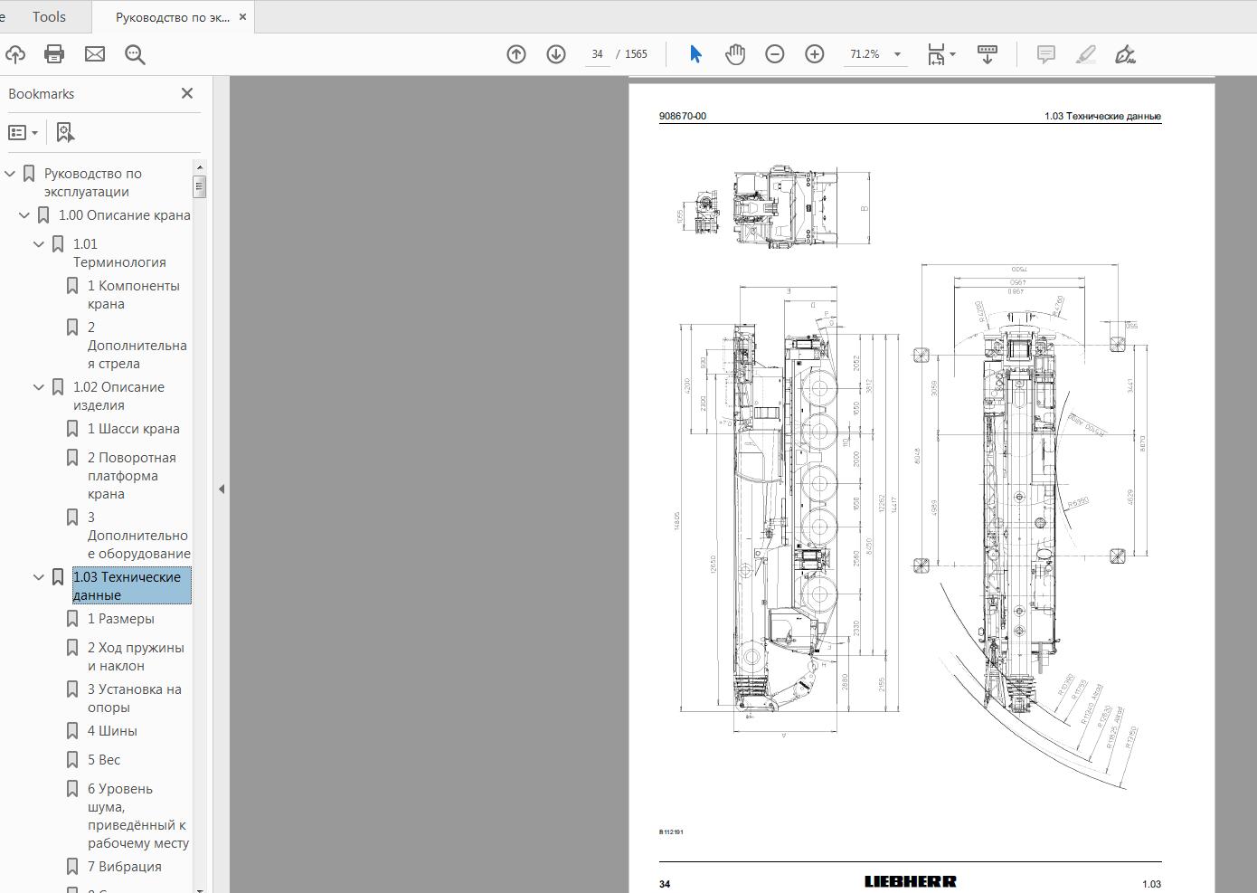Send file by email envelope icon
This screenshot has height=893, width=1257.
point(95,54)
